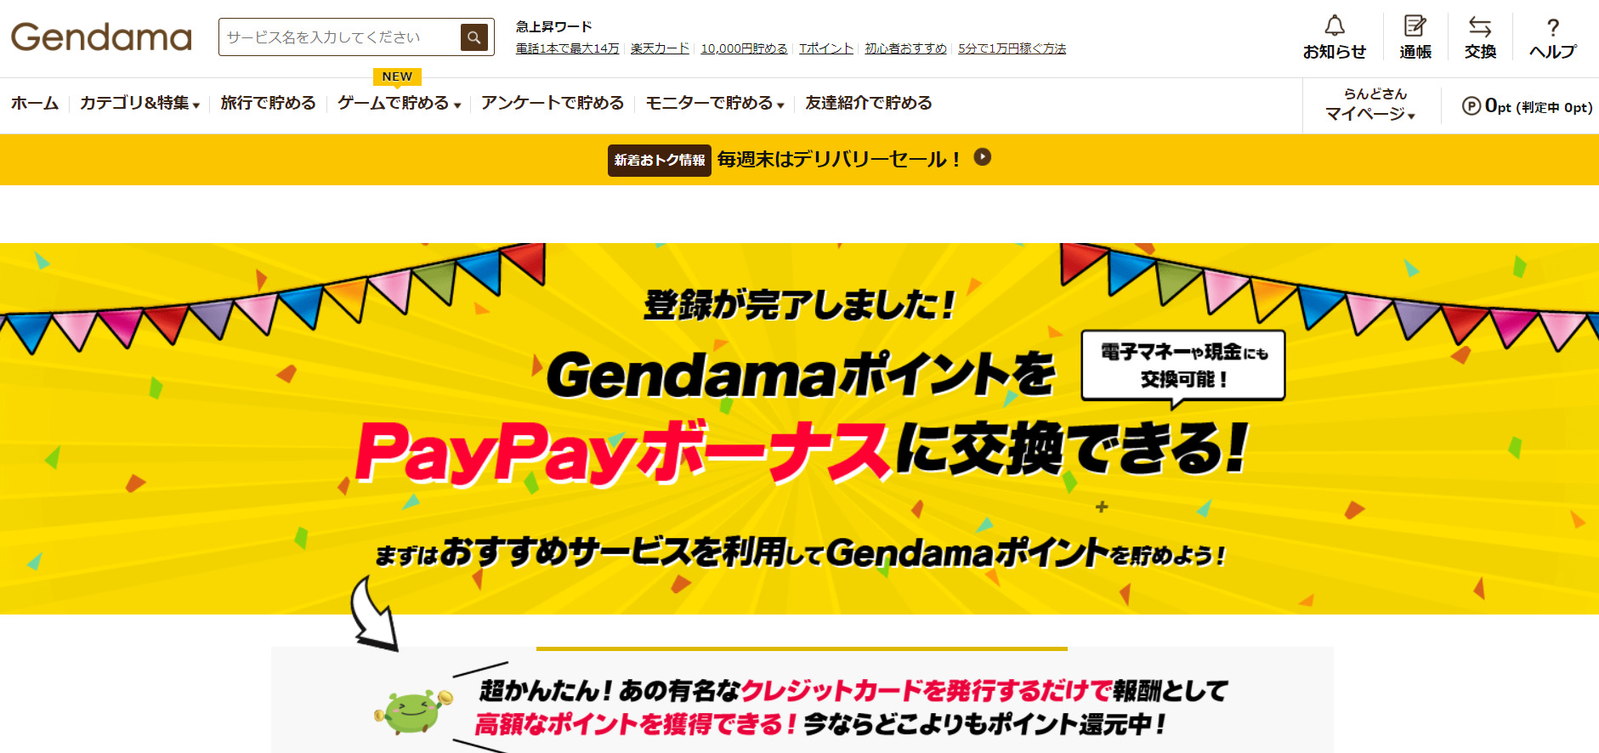Screen dimensions: 1599x753
Task: Click the 初心者おすすめ trending link
Action: point(905,48)
